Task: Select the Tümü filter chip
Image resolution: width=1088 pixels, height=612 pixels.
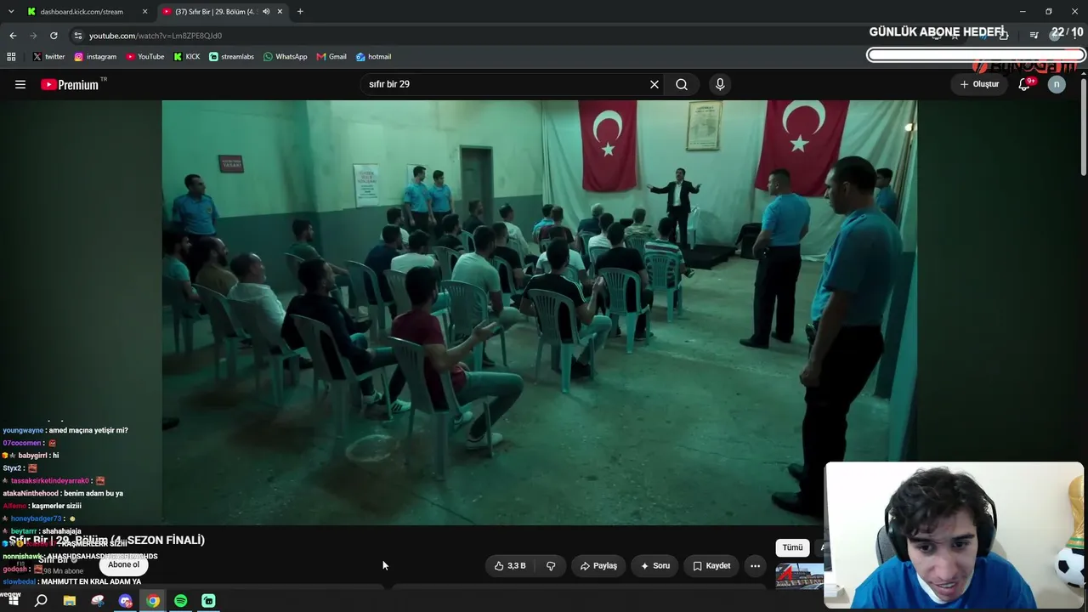Action: point(792,547)
